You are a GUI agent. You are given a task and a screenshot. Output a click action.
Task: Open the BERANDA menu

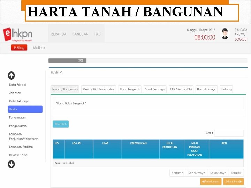click(59, 34)
